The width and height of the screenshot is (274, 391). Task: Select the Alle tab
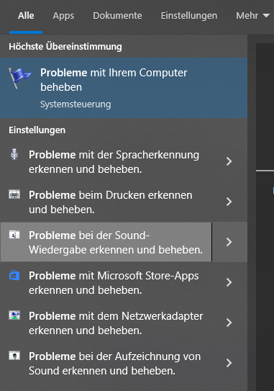(26, 16)
